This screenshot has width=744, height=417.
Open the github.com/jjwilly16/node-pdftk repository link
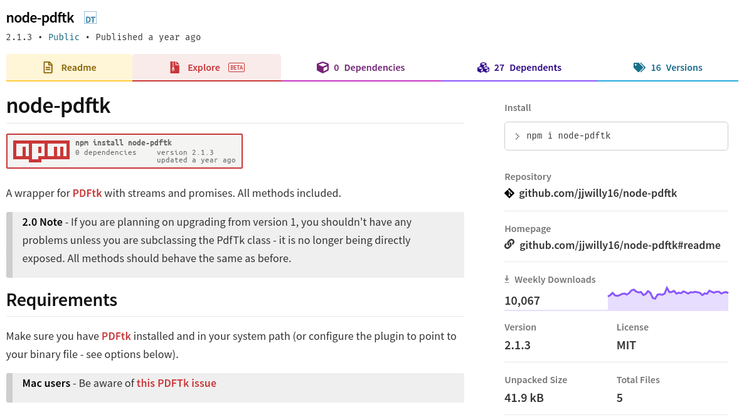point(598,193)
